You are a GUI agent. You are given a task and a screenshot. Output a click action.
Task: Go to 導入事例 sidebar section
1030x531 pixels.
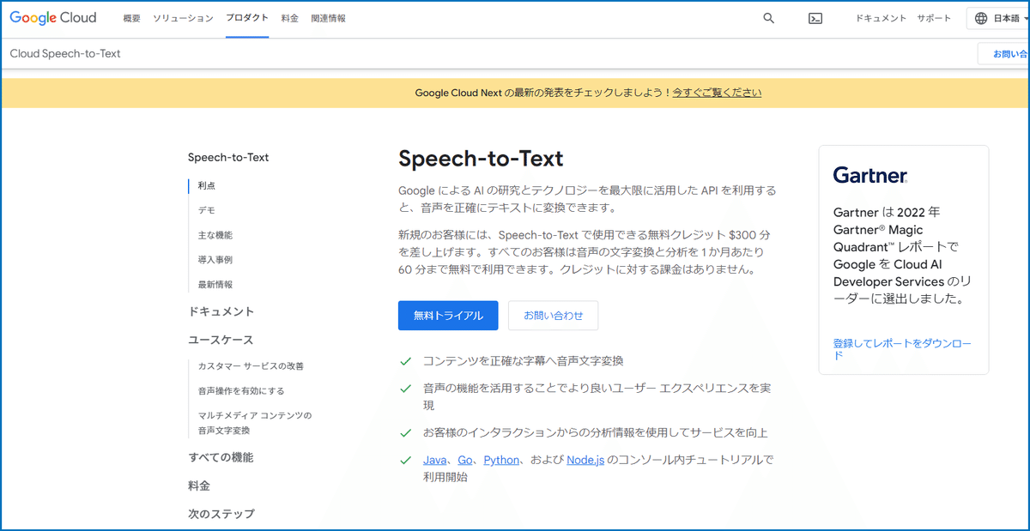tap(215, 260)
